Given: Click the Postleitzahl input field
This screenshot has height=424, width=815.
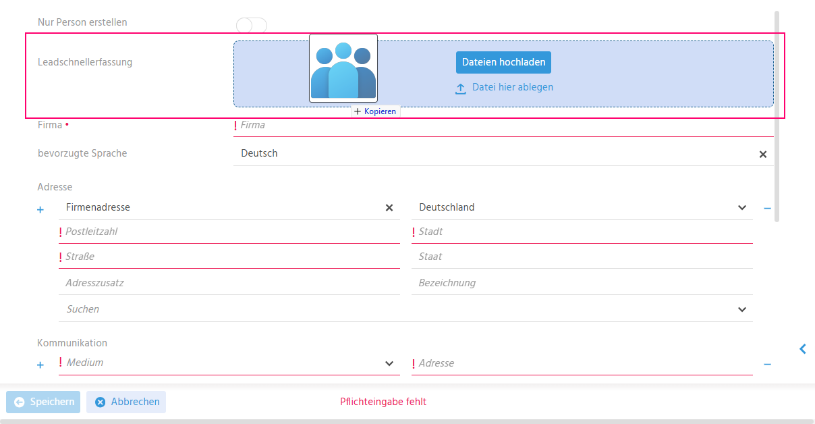Looking at the screenshot, I should pos(229,232).
